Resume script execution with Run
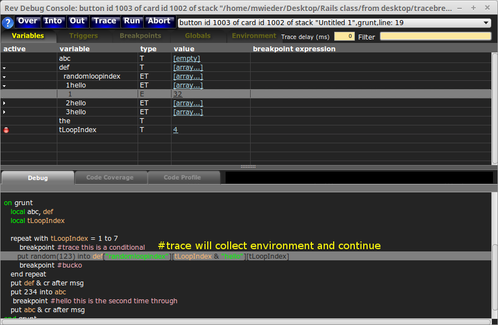 [x=132, y=21]
